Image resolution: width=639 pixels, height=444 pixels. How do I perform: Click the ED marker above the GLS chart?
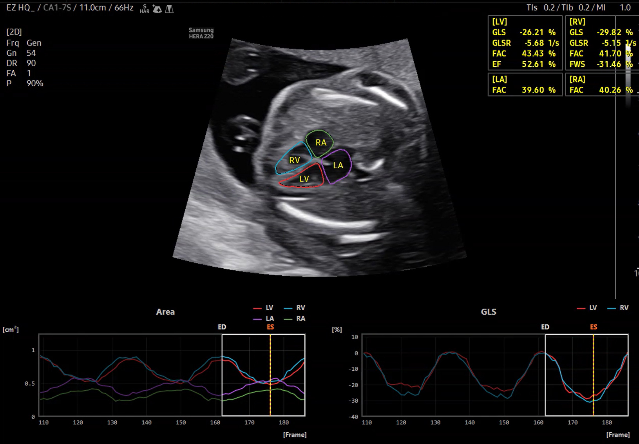(545, 327)
